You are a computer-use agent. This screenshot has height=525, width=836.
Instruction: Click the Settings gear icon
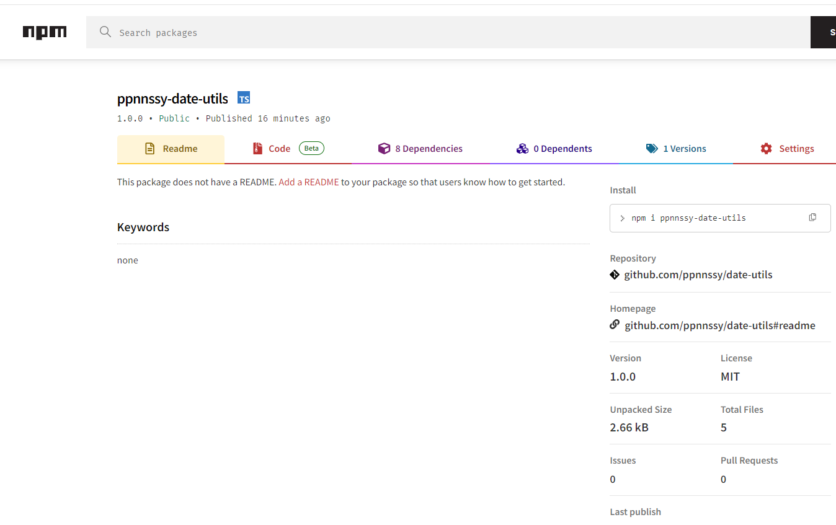(767, 149)
